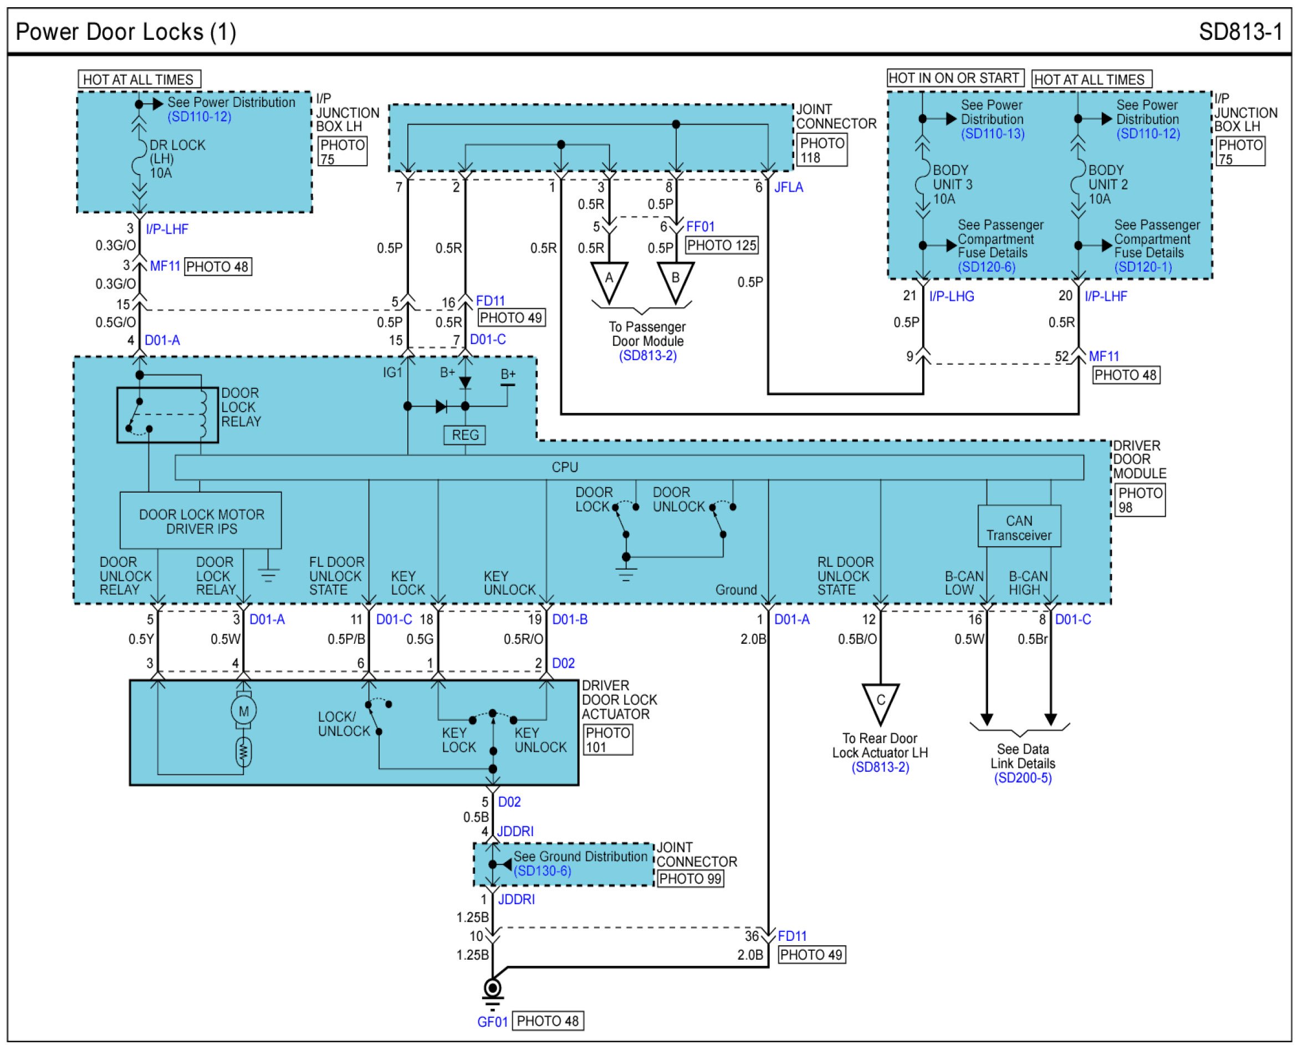The width and height of the screenshot is (1298, 1045).
Task: Open the SD813-2 Passenger Door Module link
Action: (648, 356)
